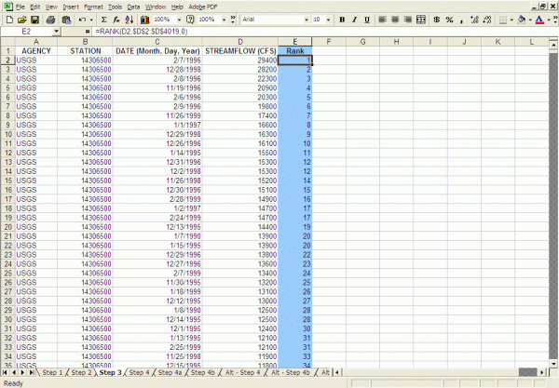Screen dimensions: 559x388
Task: Apply Currency Style dollar icon
Action: [436, 20]
